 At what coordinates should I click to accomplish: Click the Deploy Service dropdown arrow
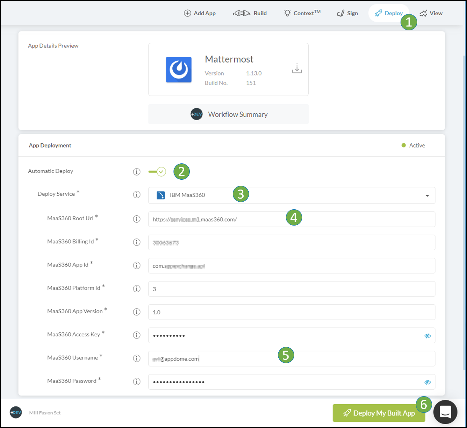coord(427,196)
